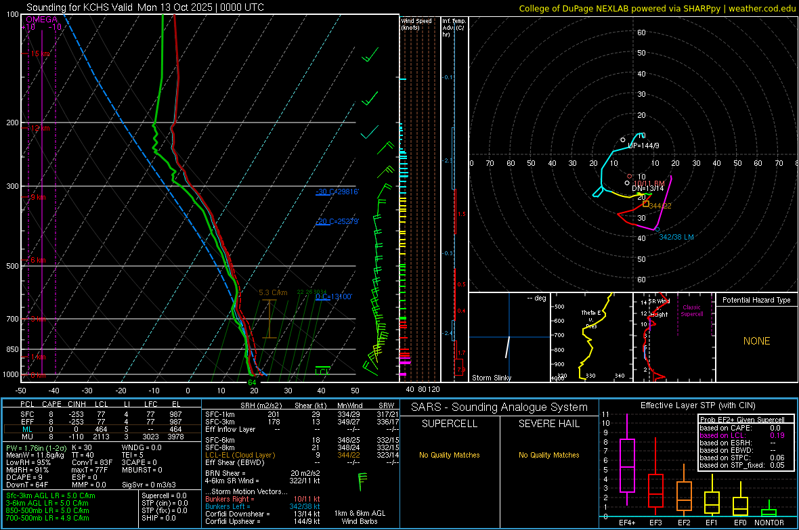
Task: Click the '700-500mb LR = 4.9 C/km' line
Action: coord(47,518)
